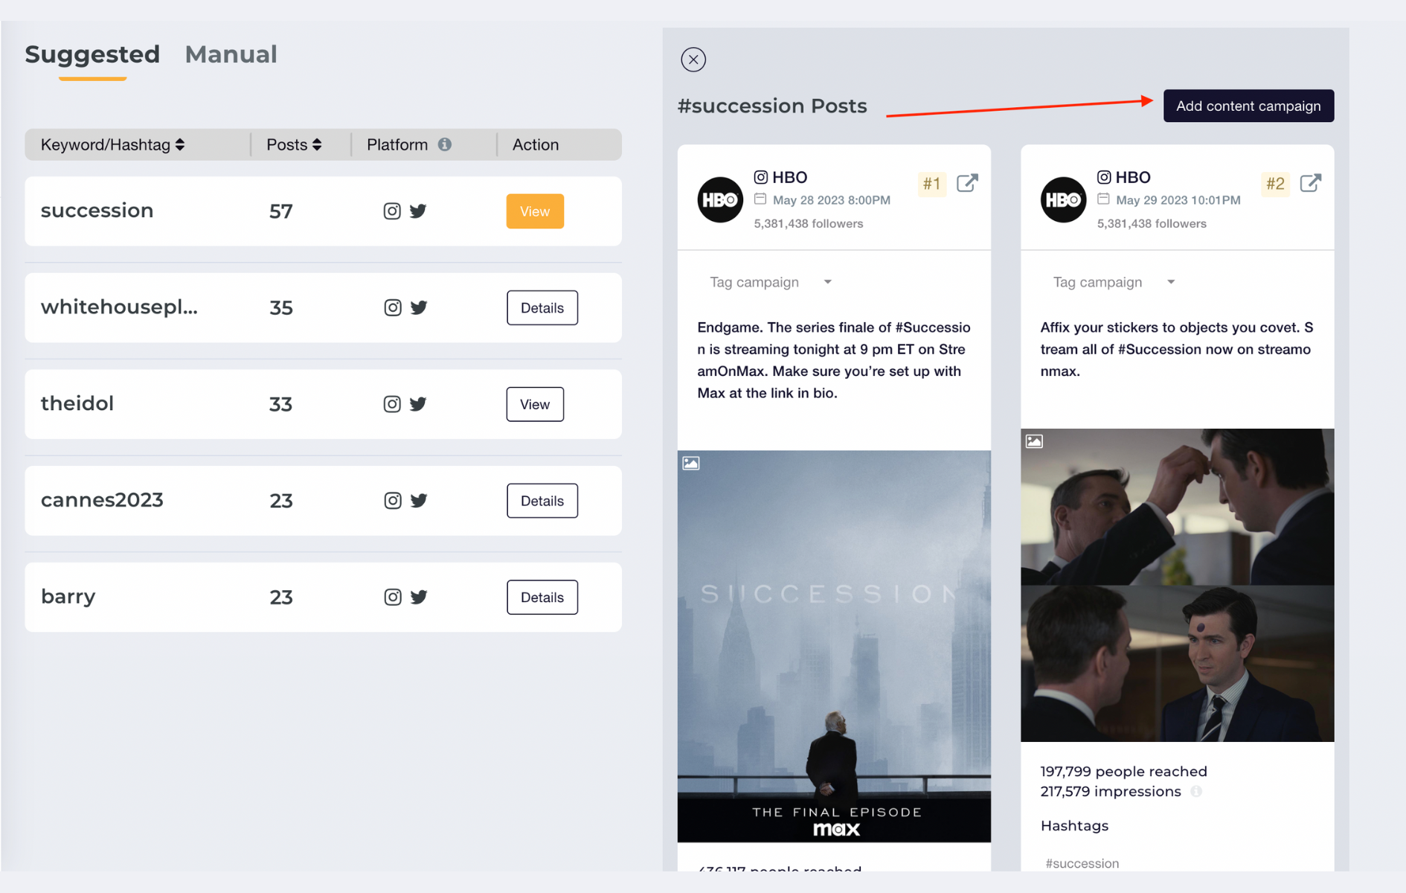The image size is (1406, 893).
Task: Sort by Keyword/Hashtag column
Action: coord(112,144)
